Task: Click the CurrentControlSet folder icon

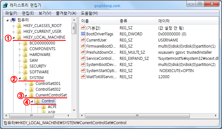Action: pos(31,95)
